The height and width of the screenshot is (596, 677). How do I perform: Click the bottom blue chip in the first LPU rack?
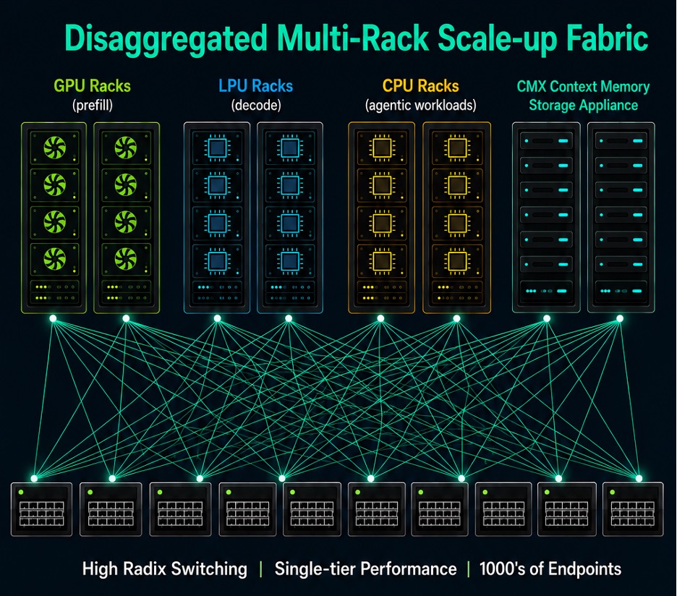click(217, 260)
